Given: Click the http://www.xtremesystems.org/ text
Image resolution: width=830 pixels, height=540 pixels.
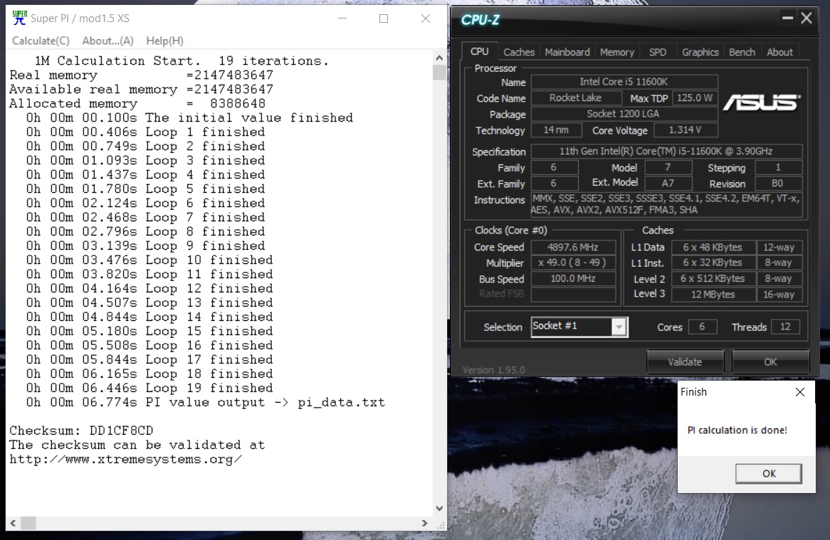Looking at the screenshot, I should coord(125,459).
